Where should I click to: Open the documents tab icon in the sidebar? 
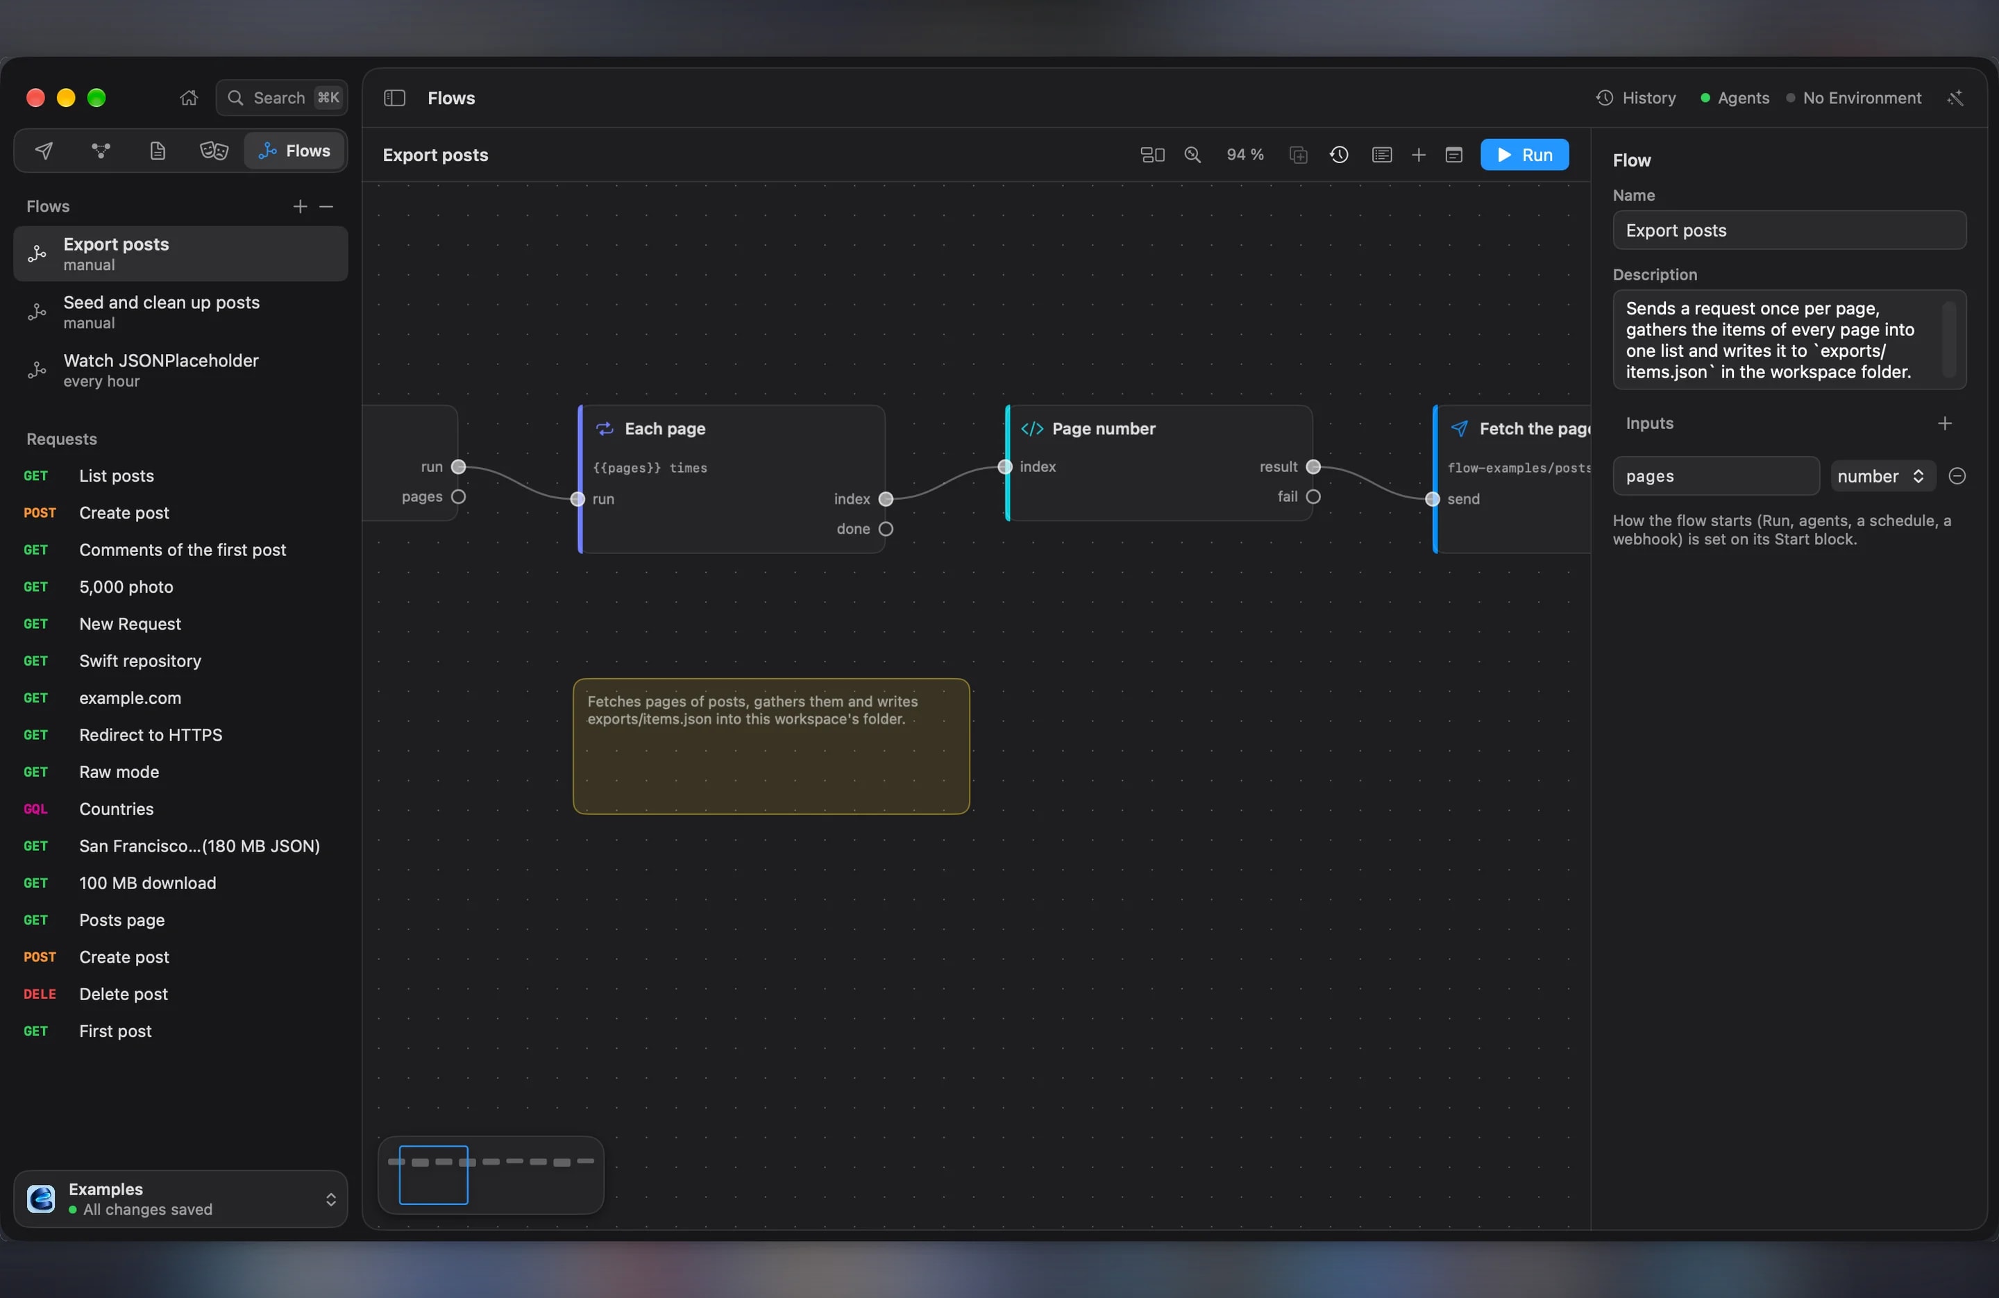coord(157,151)
